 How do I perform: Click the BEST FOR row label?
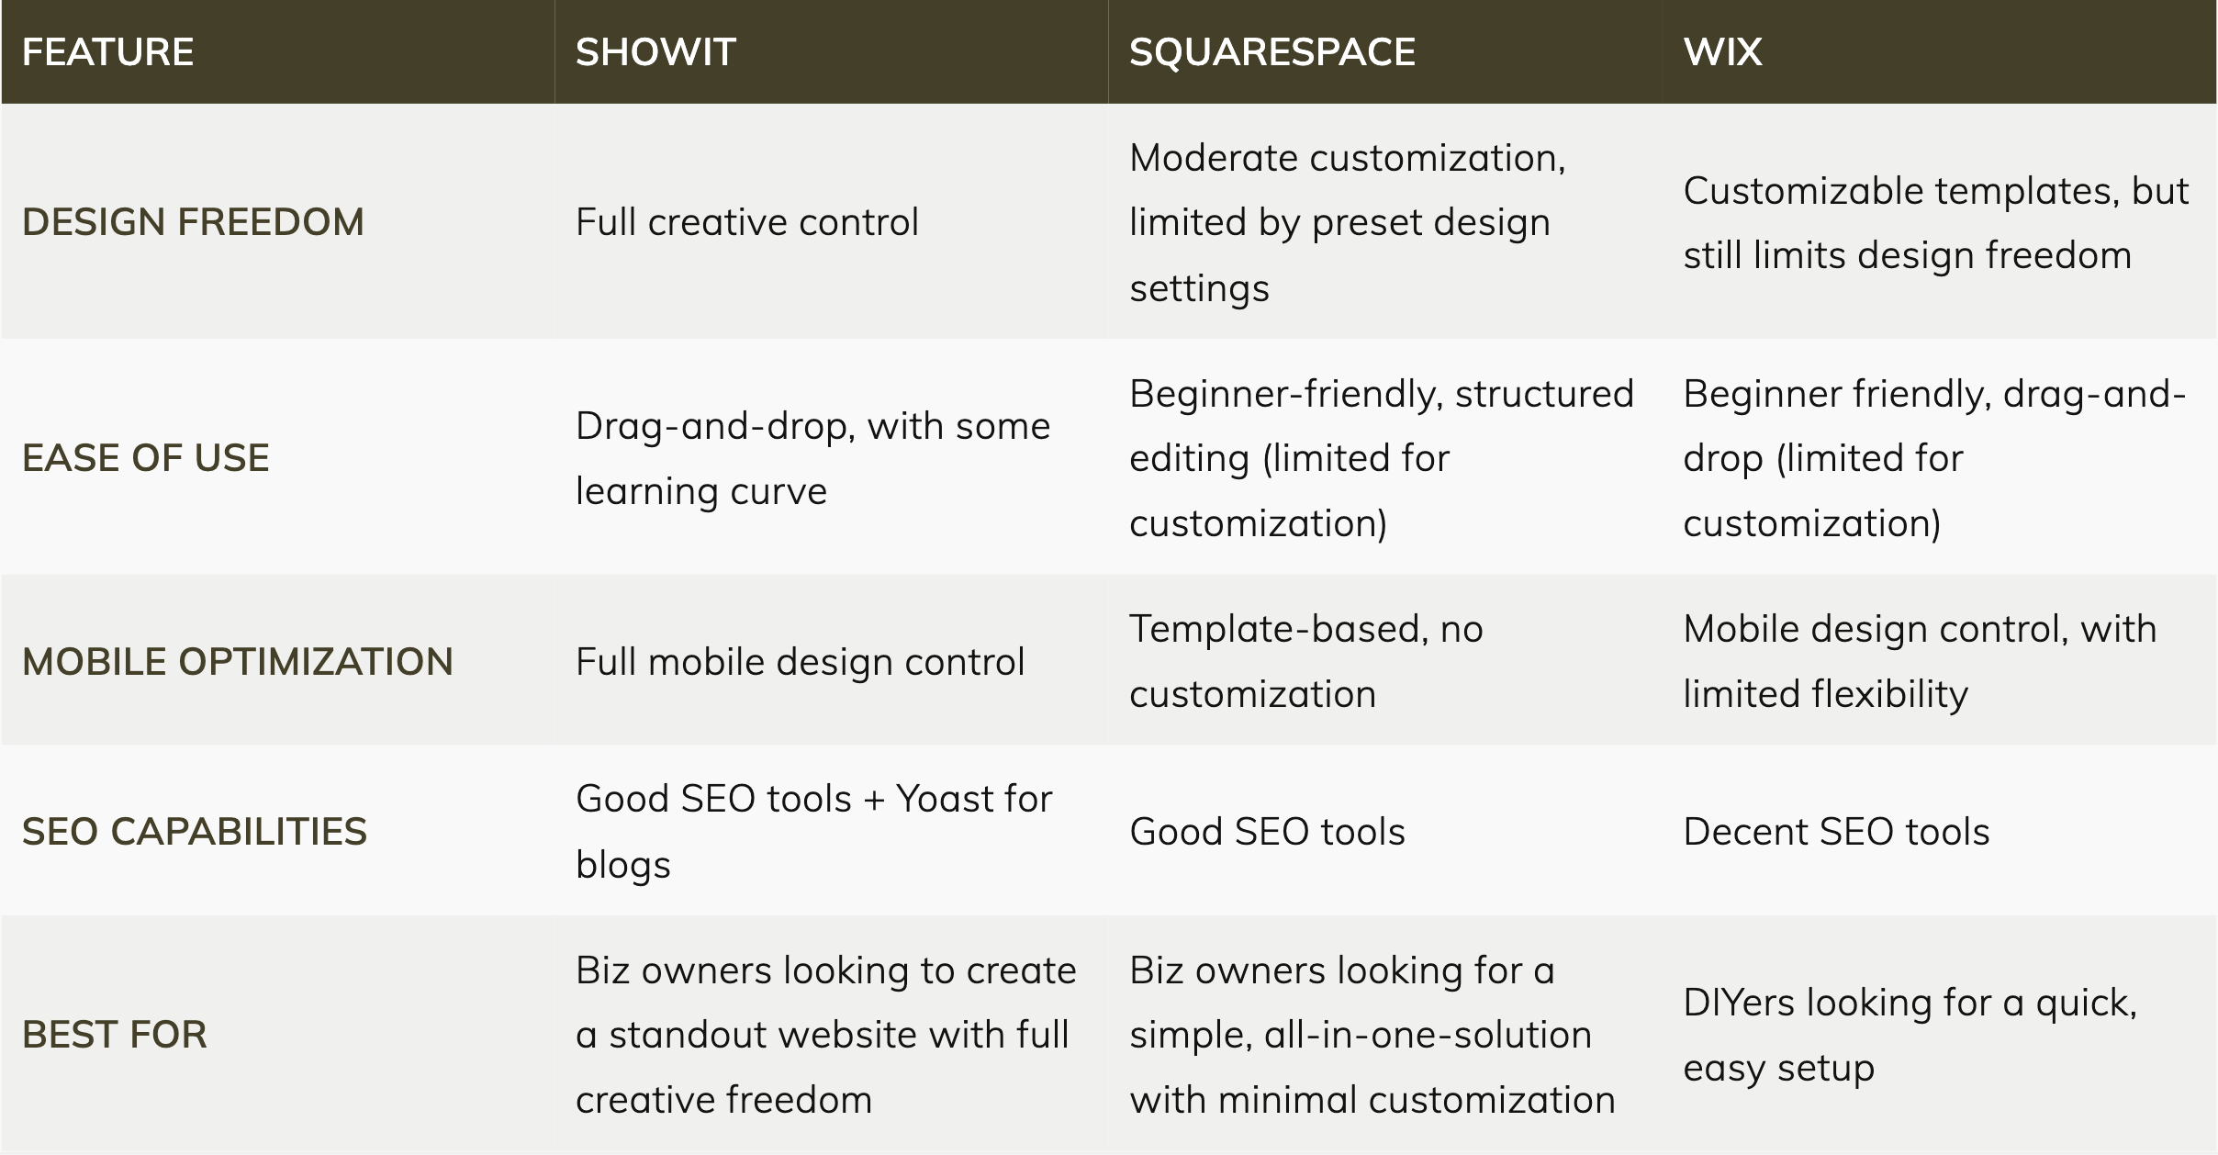click(x=115, y=1035)
